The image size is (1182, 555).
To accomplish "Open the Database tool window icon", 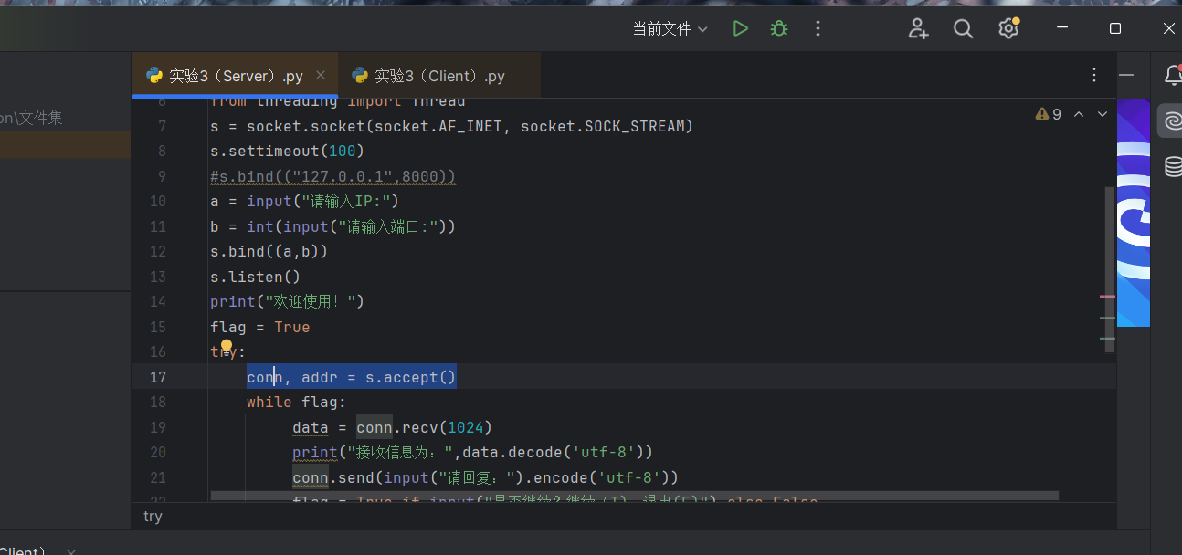I will coord(1173,166).
